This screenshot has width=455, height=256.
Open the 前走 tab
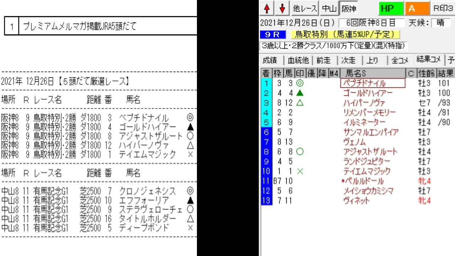click(323, 60)
